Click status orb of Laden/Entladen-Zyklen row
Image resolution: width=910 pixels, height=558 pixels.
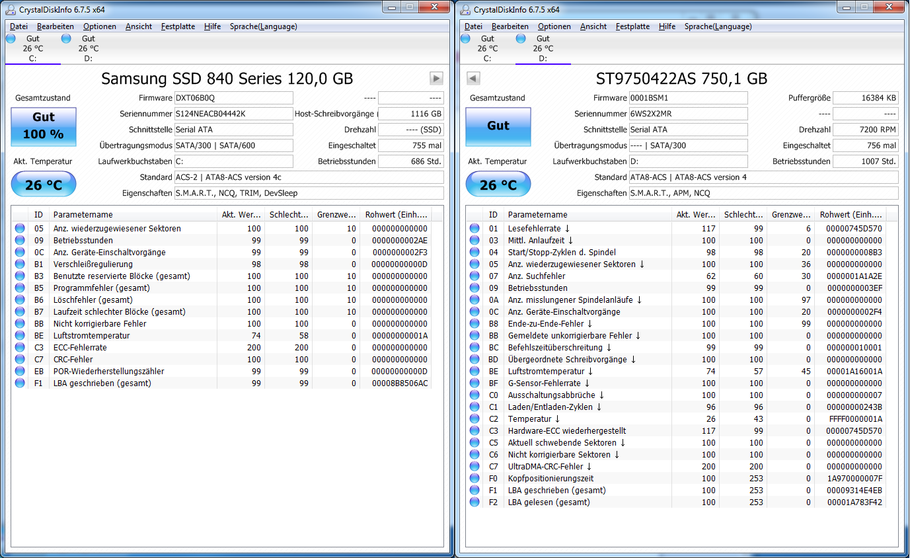click(x=474, y=407)
